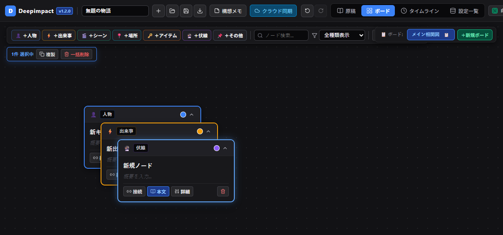Image resolution: width=503 pixels, height=235 pixels.
Task: Add a 伏線 foreshadowing node
Action: pyautogui.click(x=197, y=36)
